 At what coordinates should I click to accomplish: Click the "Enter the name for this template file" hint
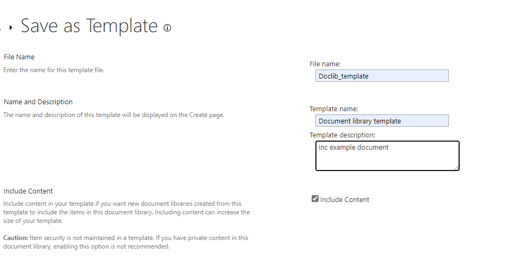(x=54, y=70)
